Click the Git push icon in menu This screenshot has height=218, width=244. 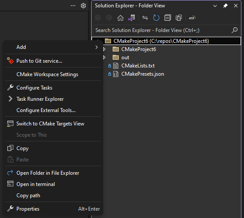point(10,61)
